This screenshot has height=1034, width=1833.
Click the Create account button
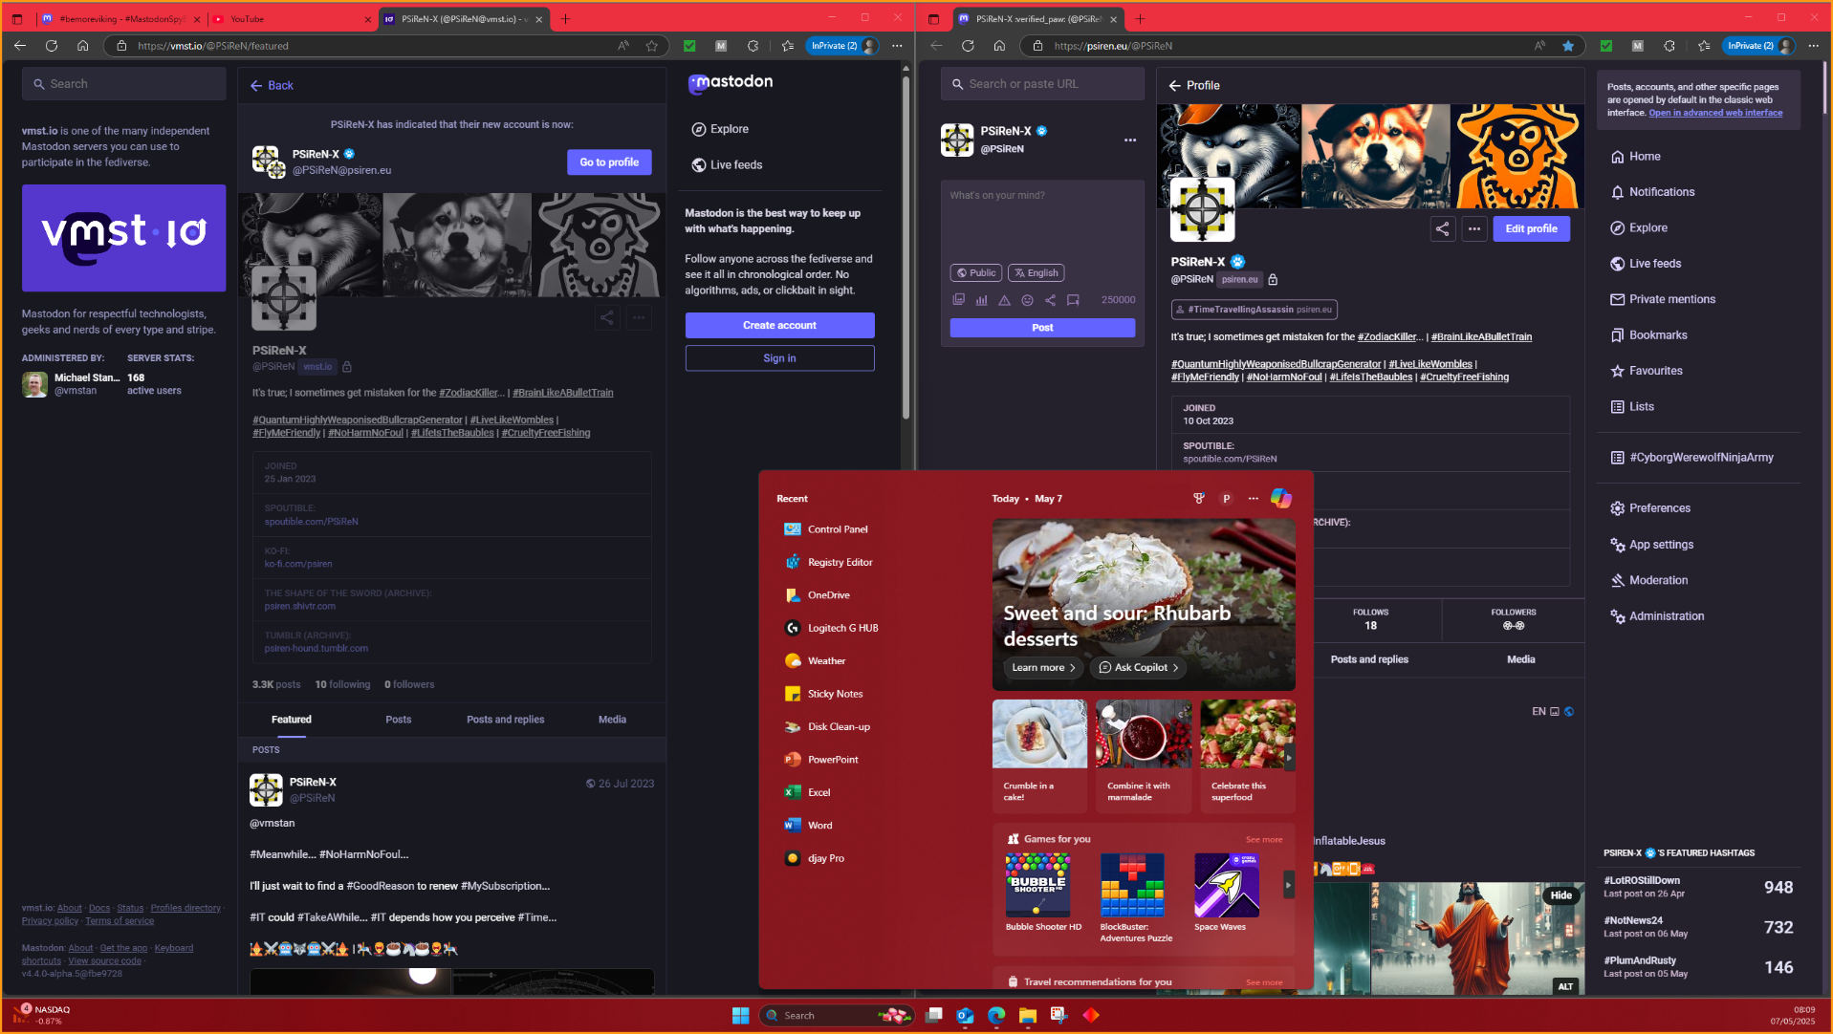coord(779,326)
